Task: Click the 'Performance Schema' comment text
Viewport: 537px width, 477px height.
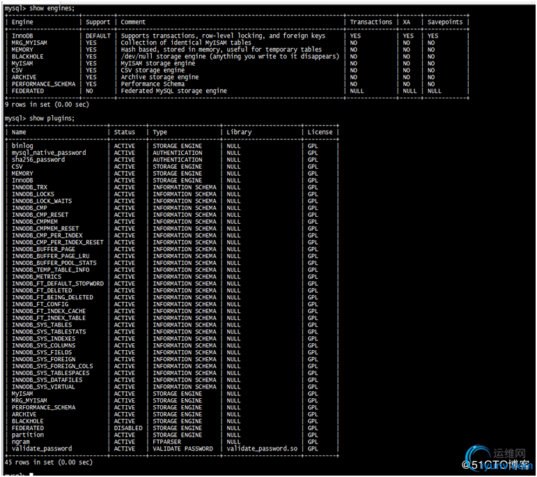Action: pos(153,84)
